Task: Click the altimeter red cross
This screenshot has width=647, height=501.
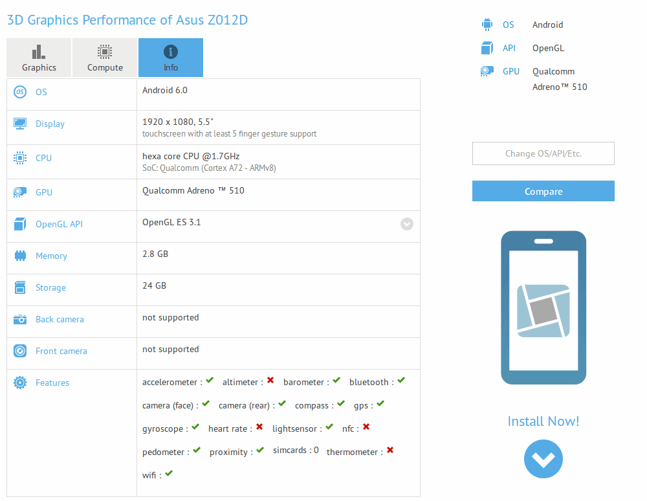Action: click(x=270, y=380)
